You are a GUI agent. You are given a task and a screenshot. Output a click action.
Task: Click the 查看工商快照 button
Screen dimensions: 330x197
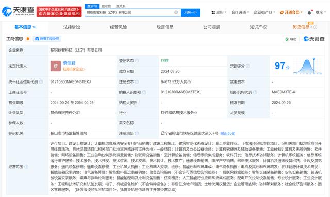[47, 39]
